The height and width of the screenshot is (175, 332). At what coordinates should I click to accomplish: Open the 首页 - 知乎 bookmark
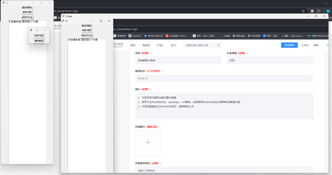[x=270, y=36]
